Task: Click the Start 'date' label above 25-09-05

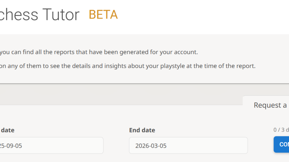Action: pyautogui.click(x=8, y=130)
